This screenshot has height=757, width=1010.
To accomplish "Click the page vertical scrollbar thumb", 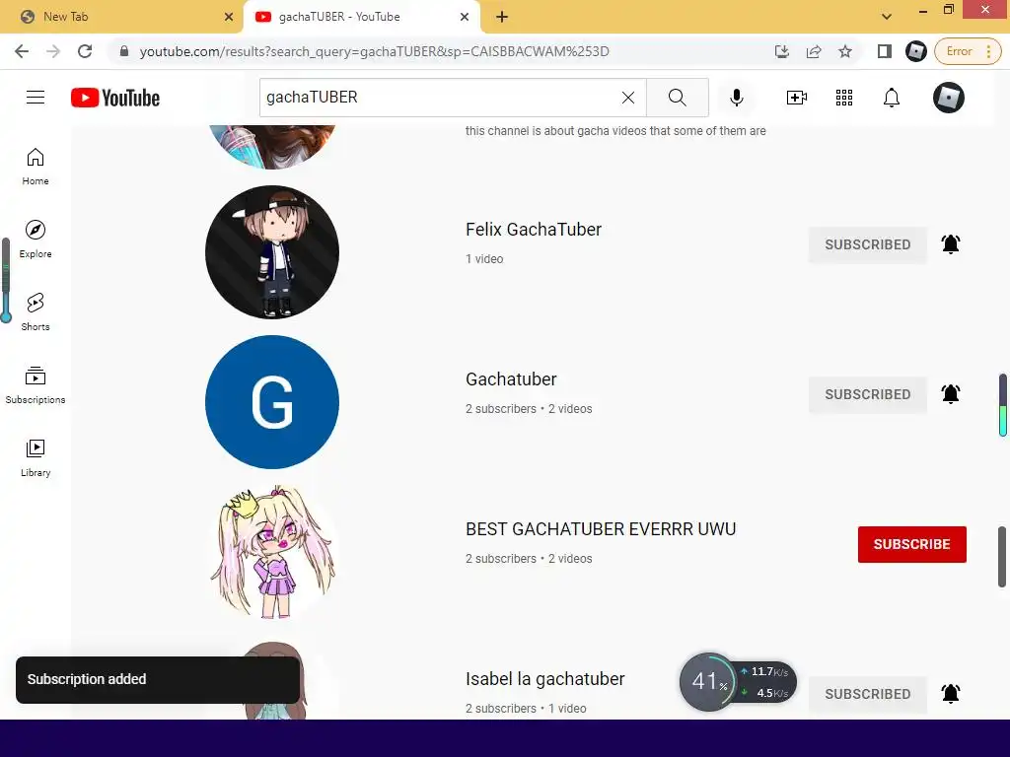I will (1002, 557).
